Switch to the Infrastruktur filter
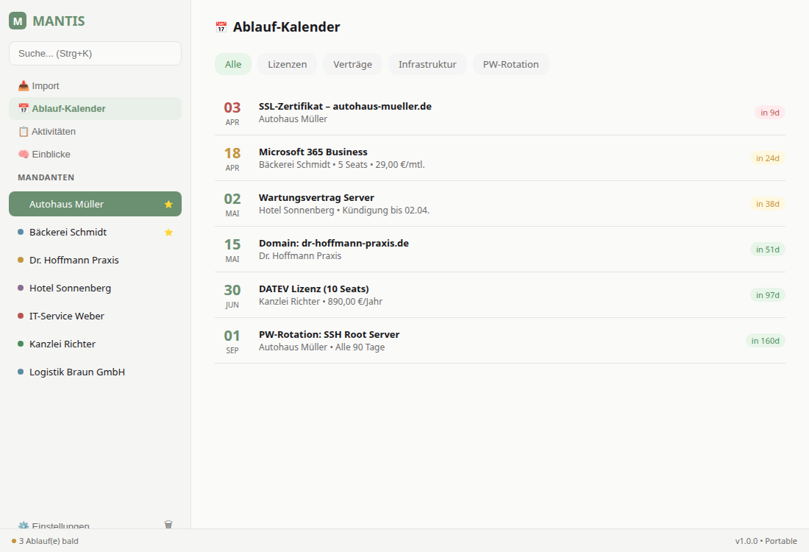This screenshot has width=809, height=552. click(x=427, y=64)
